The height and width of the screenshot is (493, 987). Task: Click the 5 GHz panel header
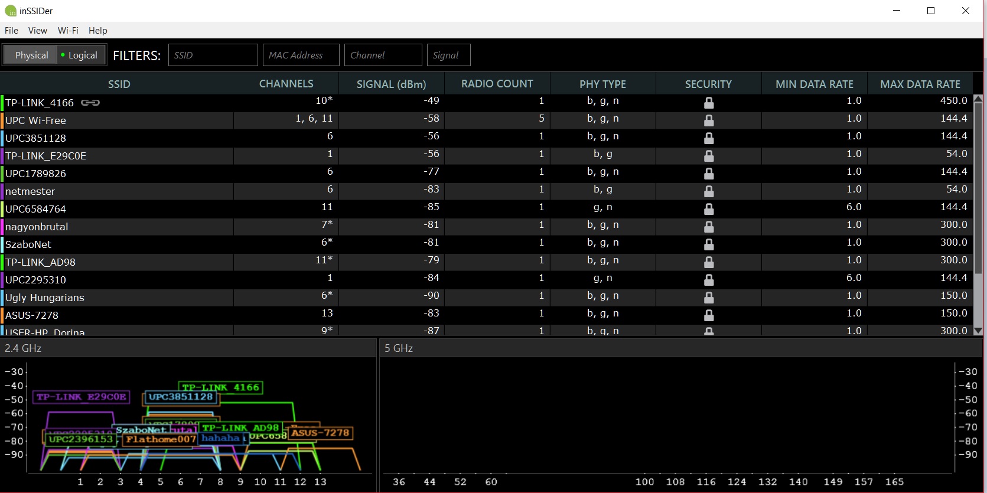tap(682, 348)
